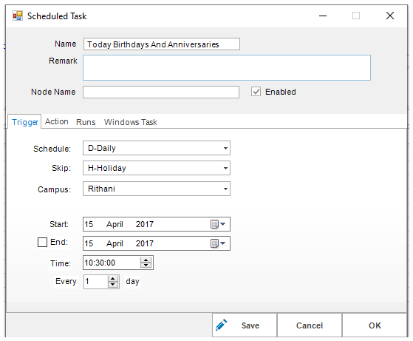Decrease Time value with down spinner arrow
This screenshot has height=341, width=413.
146,265
